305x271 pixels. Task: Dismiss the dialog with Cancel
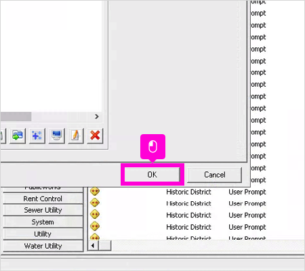[x=215, y=175]
